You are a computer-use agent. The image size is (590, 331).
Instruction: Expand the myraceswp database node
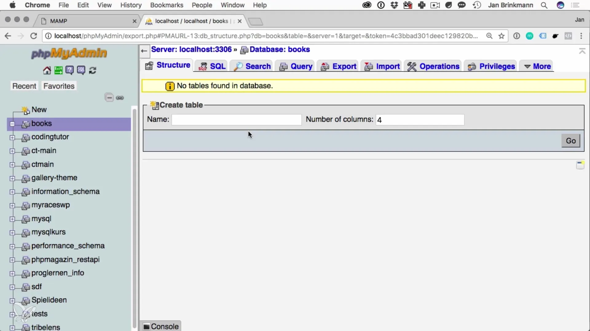[12, 206]
